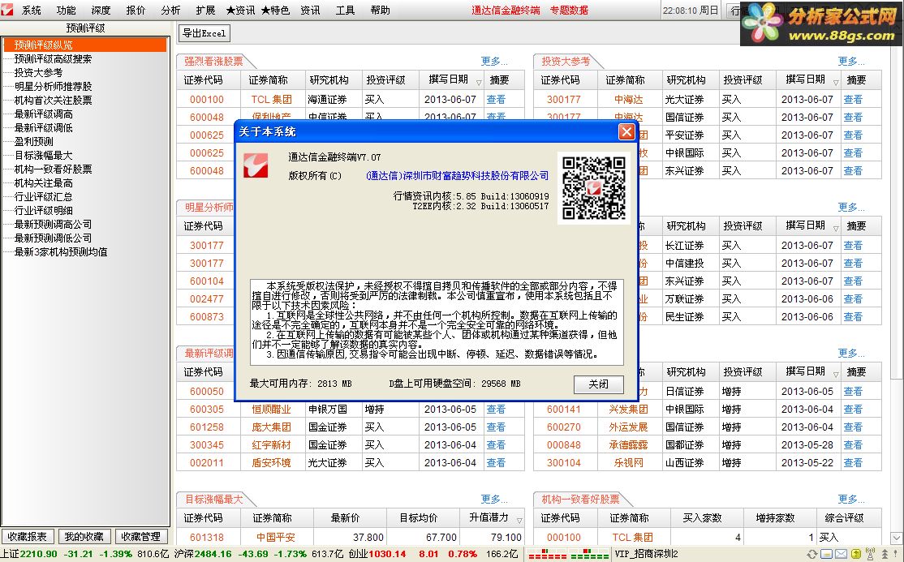The height and width of the screenshot is (562, 904).
Task: Select 预测评级高级搜索 in left tree
Action: click(x=53, y=58)
